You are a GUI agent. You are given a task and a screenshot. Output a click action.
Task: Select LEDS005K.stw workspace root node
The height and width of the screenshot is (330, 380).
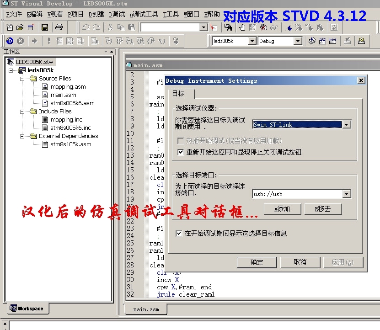pyautogui.click(x=34, y=62)
